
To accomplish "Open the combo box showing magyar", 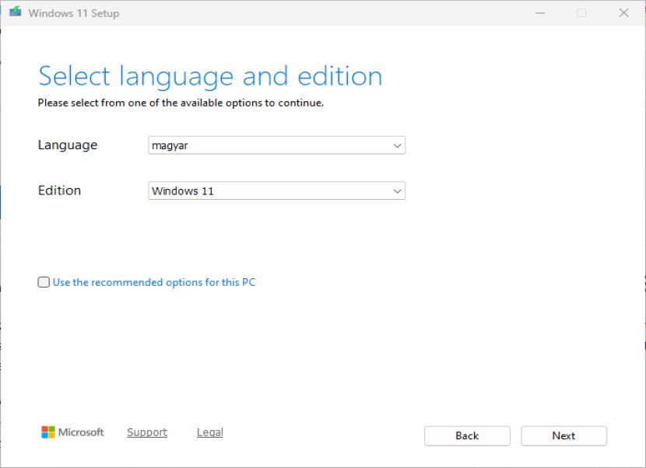I will (277, 145).
